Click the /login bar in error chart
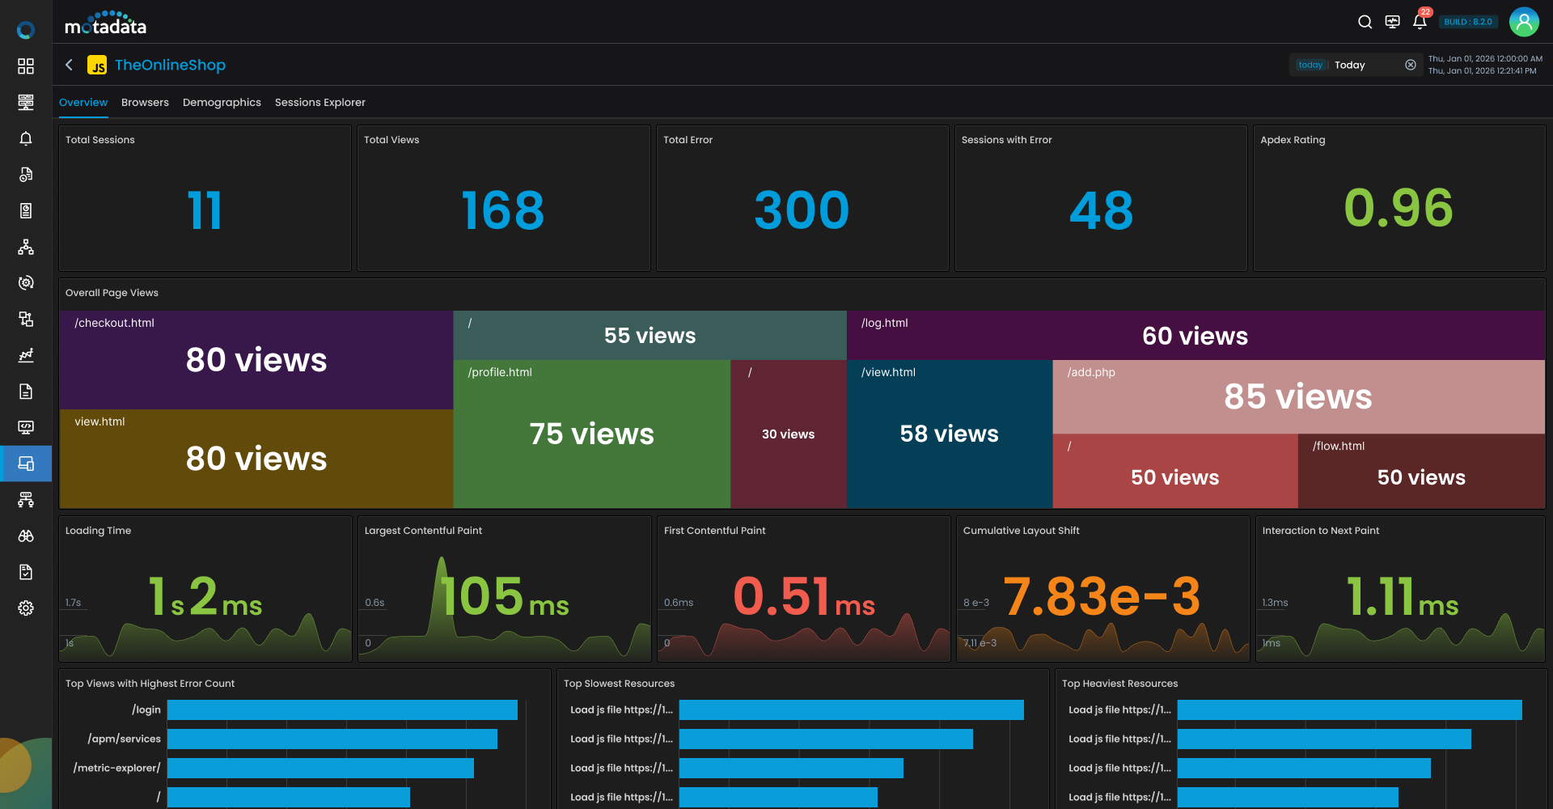Image resolution: width=1553 pixels, height=809 pixels. tap(342, 710)
